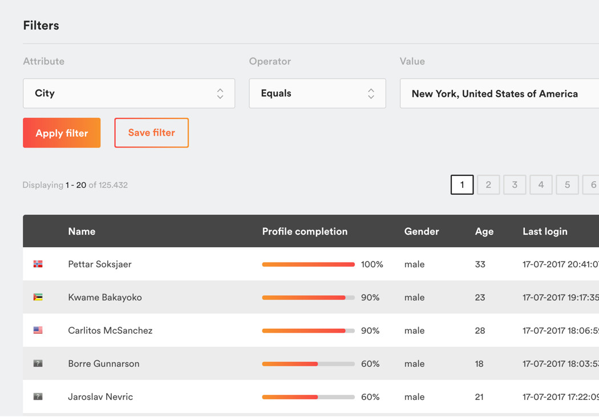Click the Filters heading

coord(41,25)
